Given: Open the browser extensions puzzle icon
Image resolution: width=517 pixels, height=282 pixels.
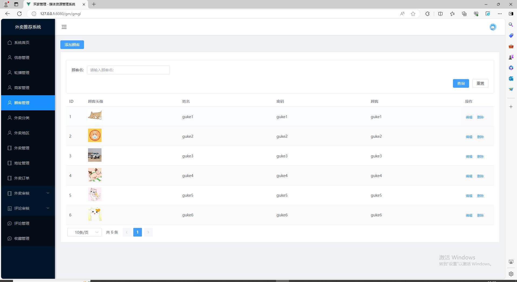Looking at the screenshot, I should [x=427, y=14].
